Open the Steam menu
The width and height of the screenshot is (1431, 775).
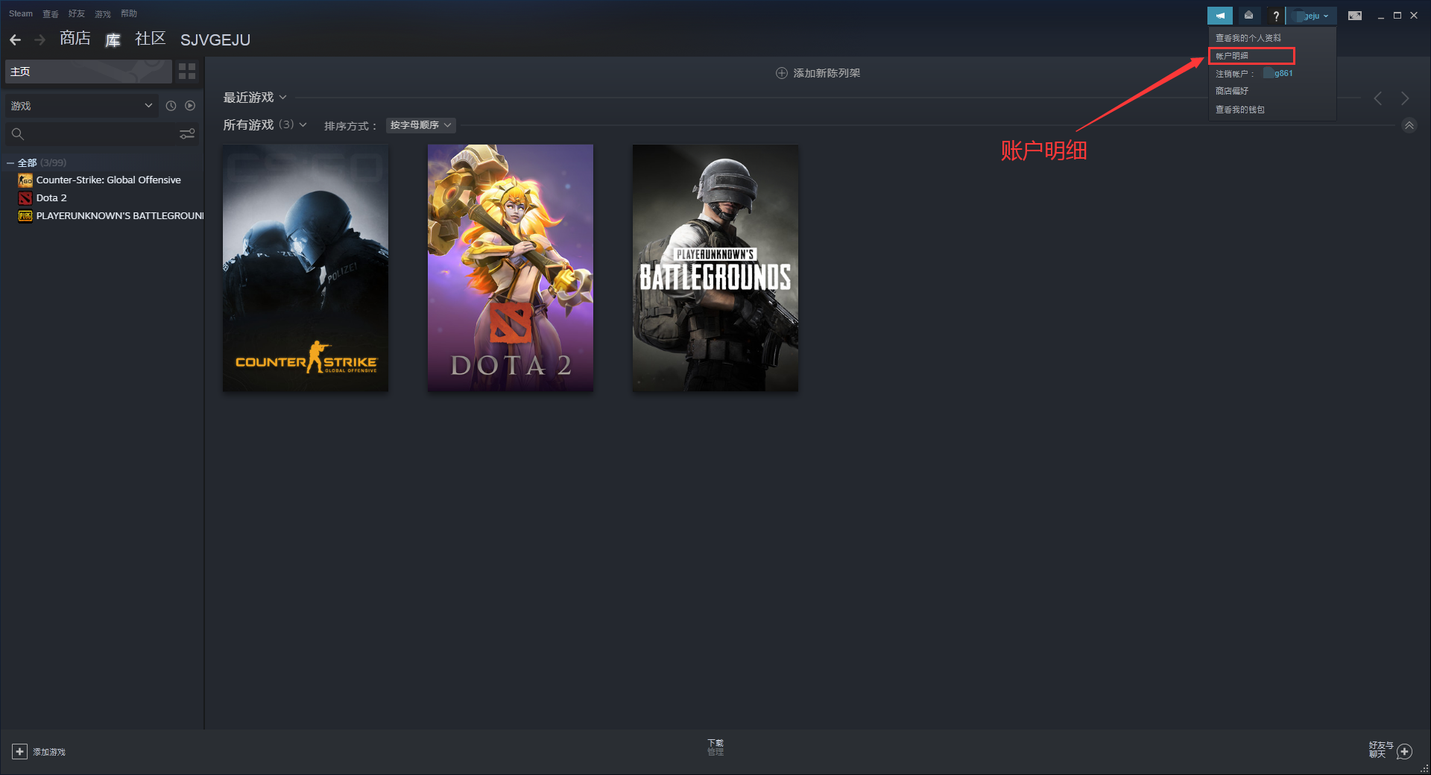pyautogui.click(x=21, y=13)
